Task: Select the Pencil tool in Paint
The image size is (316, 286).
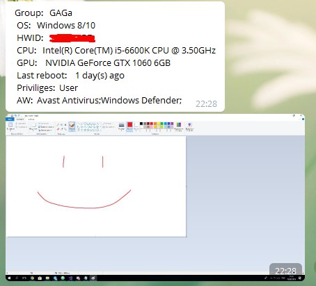Action: tap(58, 125)
